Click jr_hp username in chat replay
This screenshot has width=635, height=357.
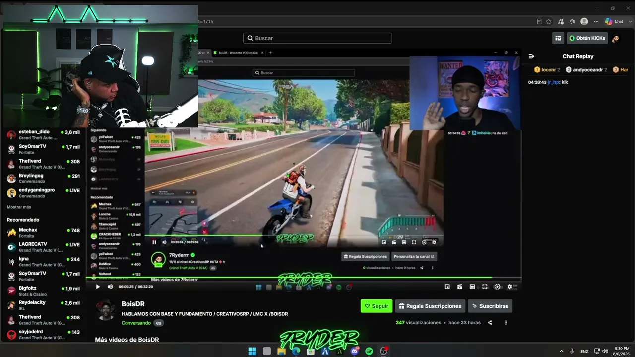point(553,82)
